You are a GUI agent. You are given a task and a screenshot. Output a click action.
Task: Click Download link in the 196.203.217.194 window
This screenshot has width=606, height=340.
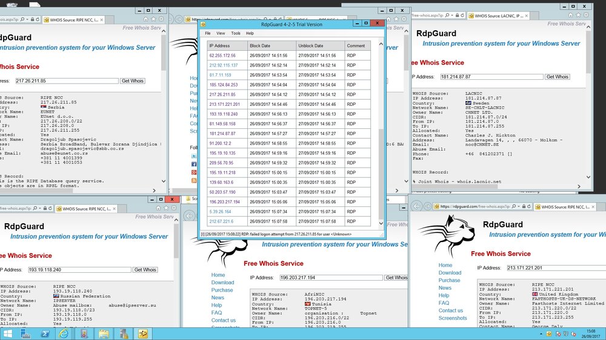click(x=222, y=283)
